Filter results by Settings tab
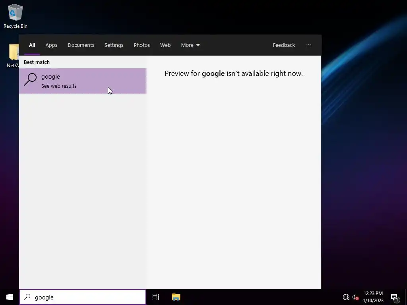407x305 pixels. 114,45
